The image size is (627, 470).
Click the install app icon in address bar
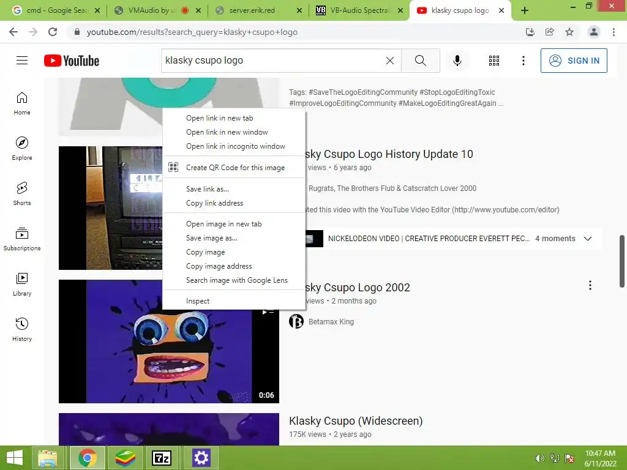tap(530, 32)
